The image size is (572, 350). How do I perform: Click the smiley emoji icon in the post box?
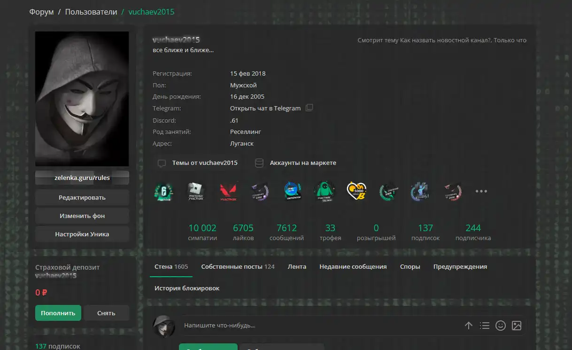[501, 326]
